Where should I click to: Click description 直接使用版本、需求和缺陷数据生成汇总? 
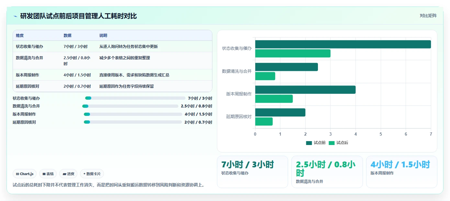coord(134,75)
